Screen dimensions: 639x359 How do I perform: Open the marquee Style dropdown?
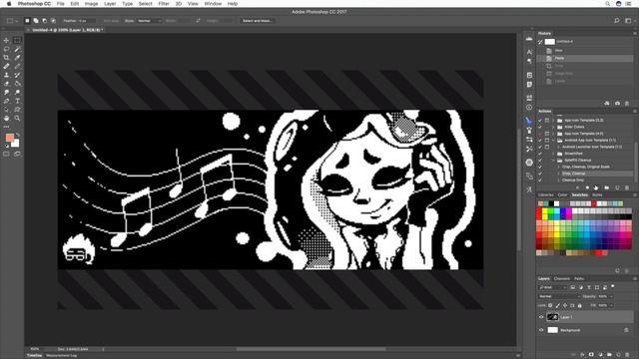(x=149, y=21)
